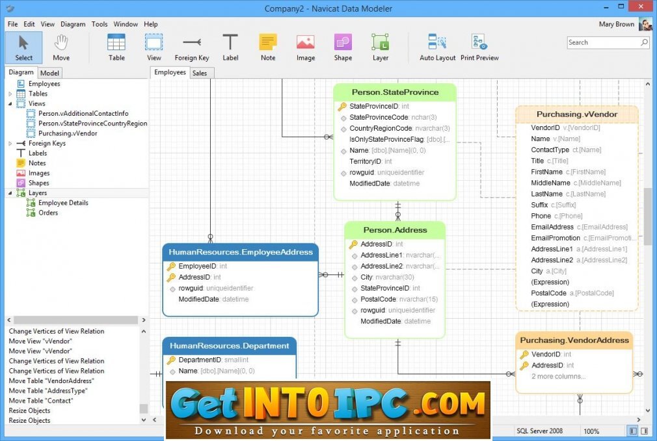This screenshot has height=441, width=657.
Task: Select Person.vAdditionalContactInfo view
Action: 83,113
